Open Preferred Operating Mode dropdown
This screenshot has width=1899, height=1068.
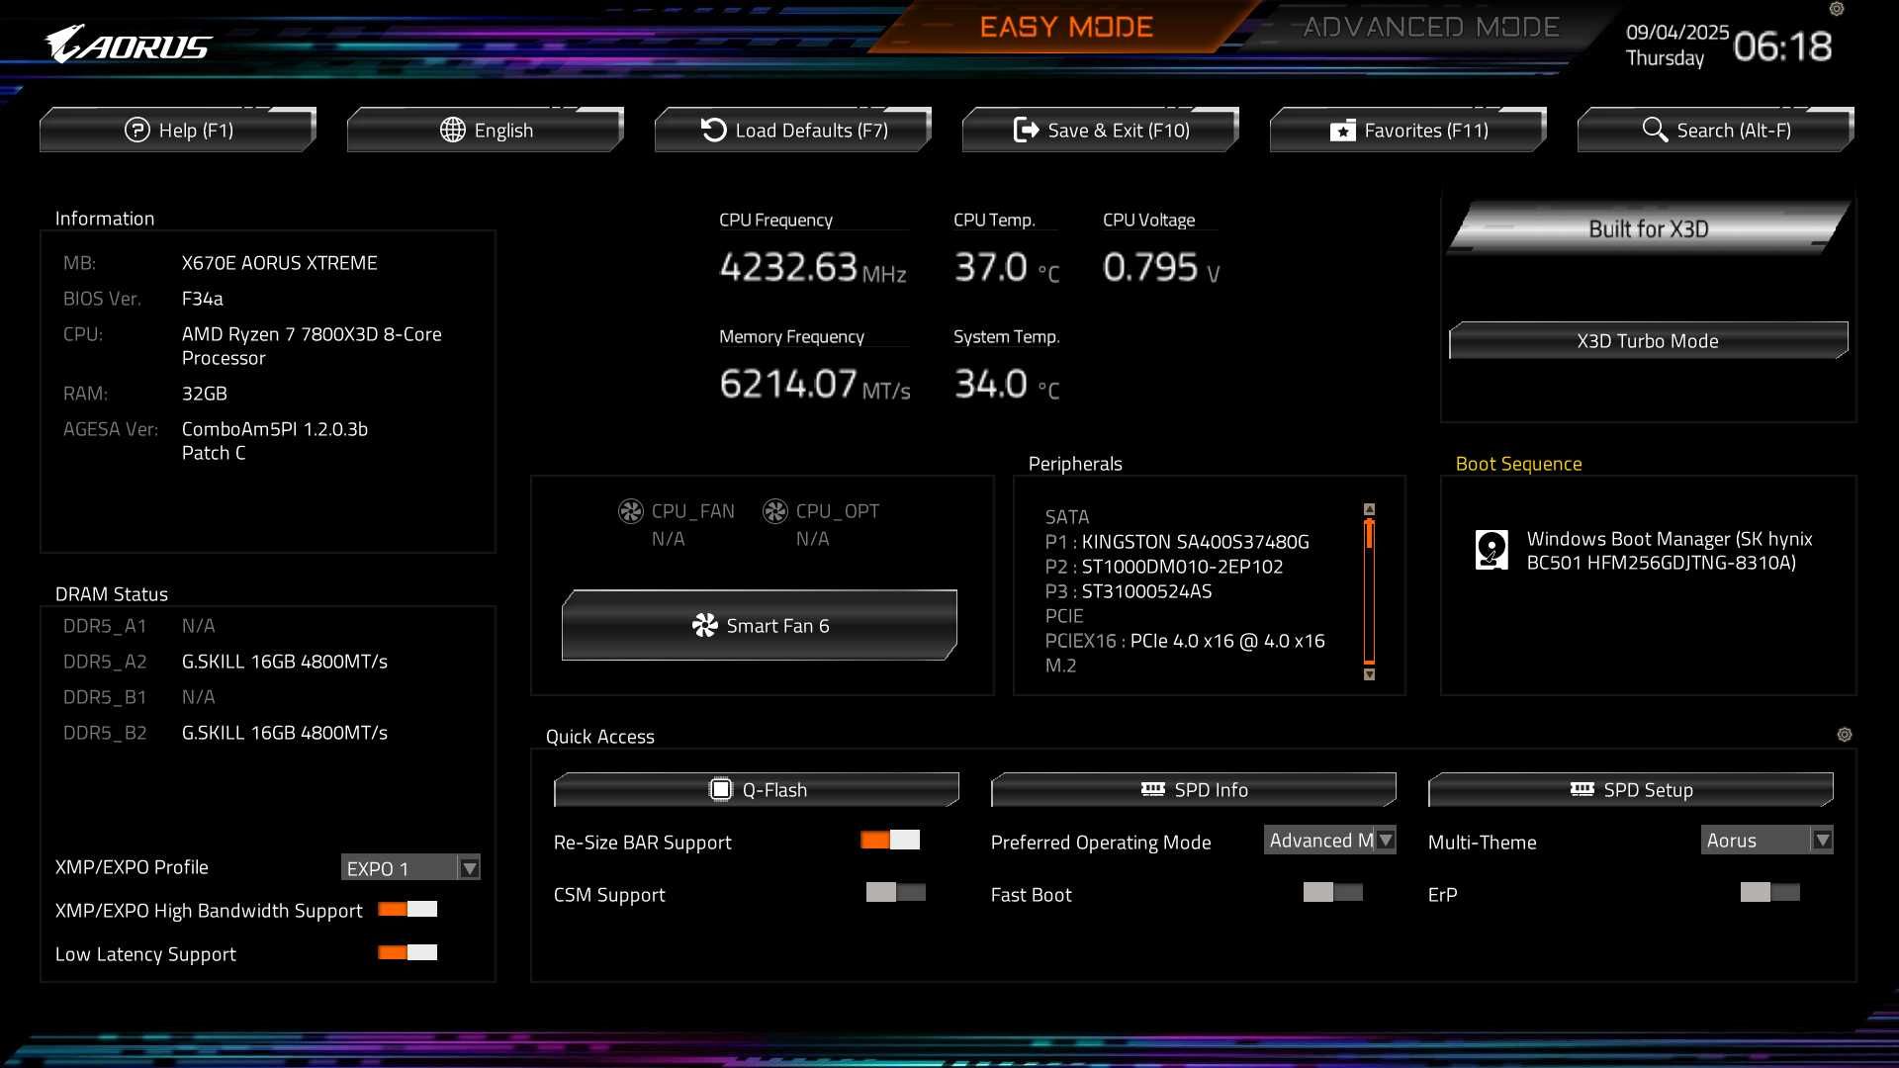(x=1330, y=840)
